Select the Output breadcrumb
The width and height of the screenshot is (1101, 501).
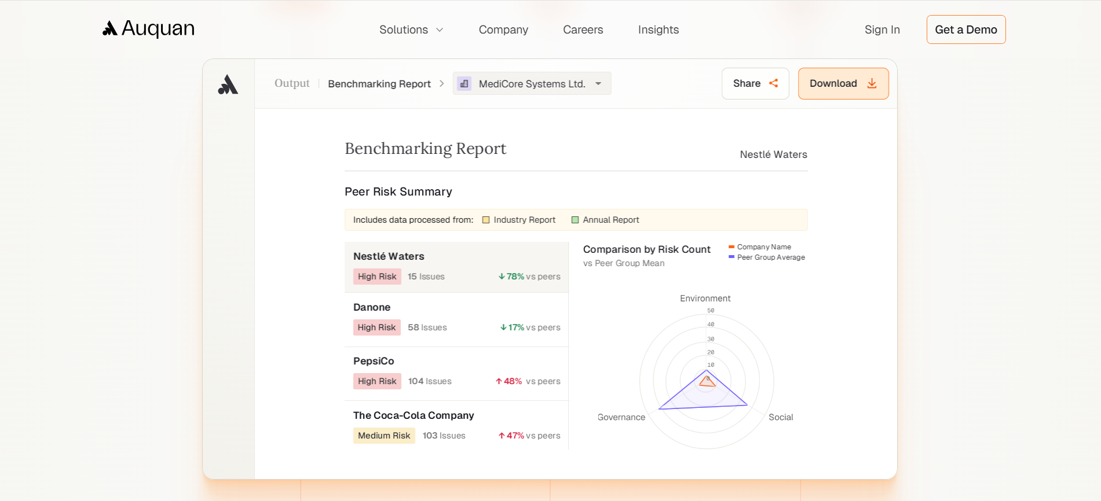(x=292, y=83)
